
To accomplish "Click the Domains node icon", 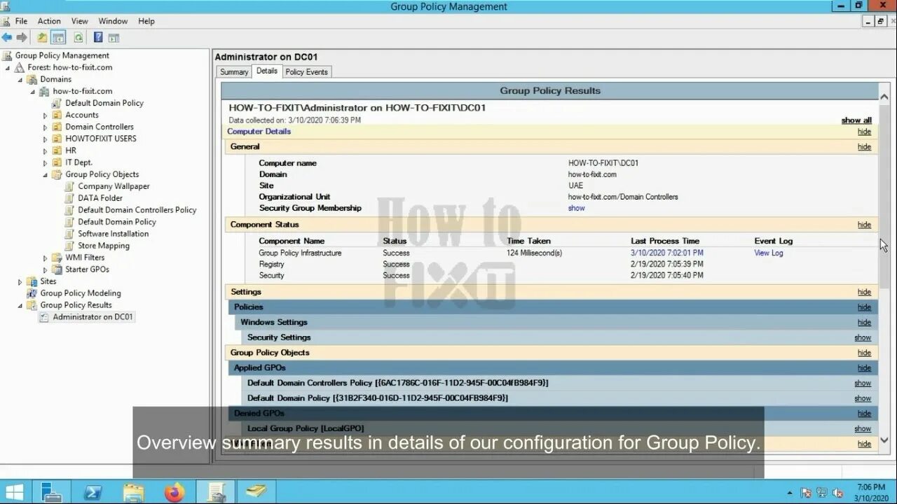I will [x=32, y=79].
